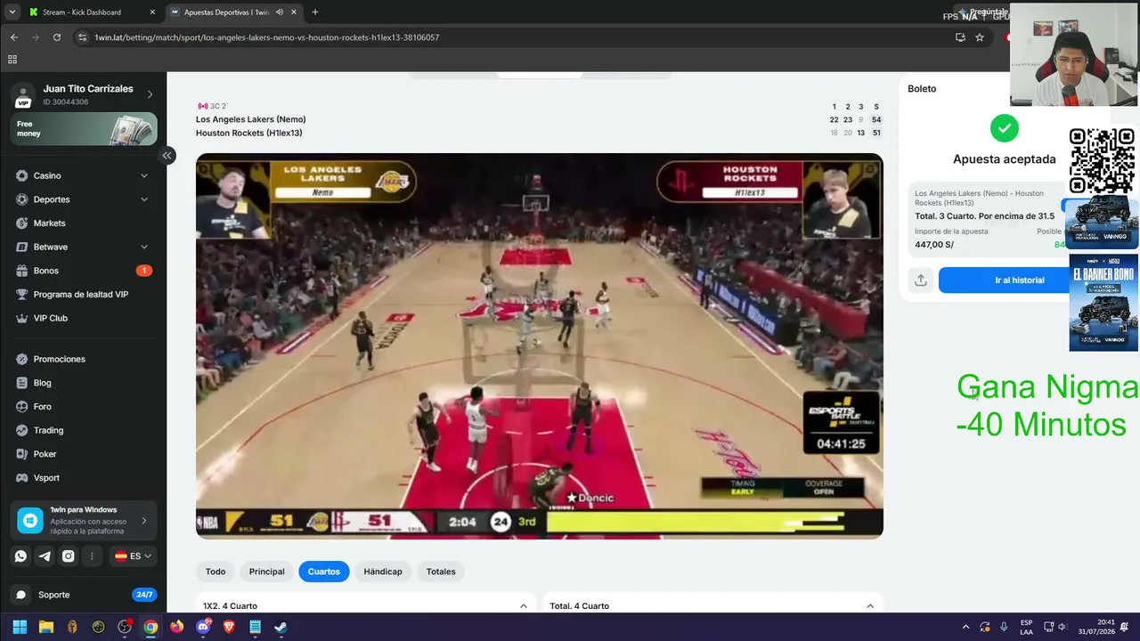Go back to the previous page
Screen dimensions: 1140x641
[x=14, y=37]
